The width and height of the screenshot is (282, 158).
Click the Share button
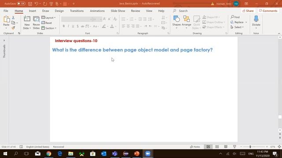[x=248, y=11]
